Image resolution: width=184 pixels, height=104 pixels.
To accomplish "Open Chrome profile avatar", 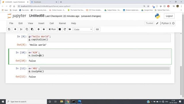I will (x=178, y=6).
